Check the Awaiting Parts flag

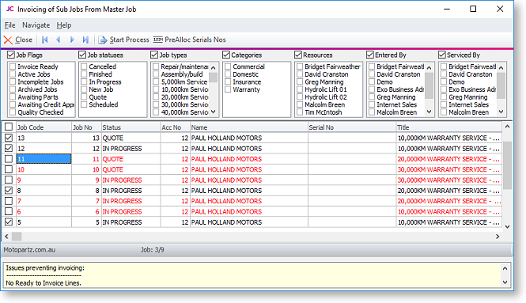click(13, 97)
